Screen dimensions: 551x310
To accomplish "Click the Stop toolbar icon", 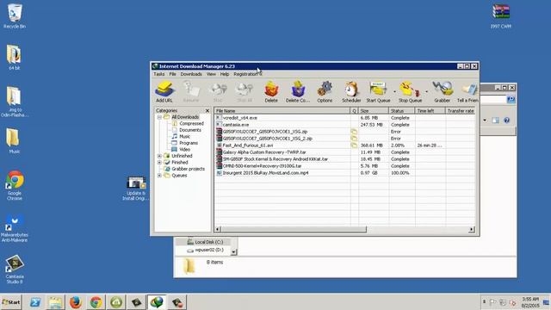I will click(x=218, y=92).
